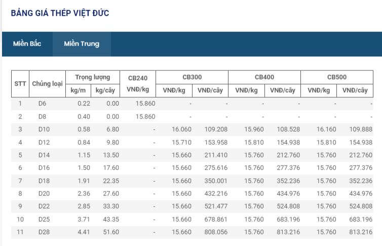The height and width of the screenshot is (246, 382).
Task: Select the 808.056 price cell
Action: (213, 232)
